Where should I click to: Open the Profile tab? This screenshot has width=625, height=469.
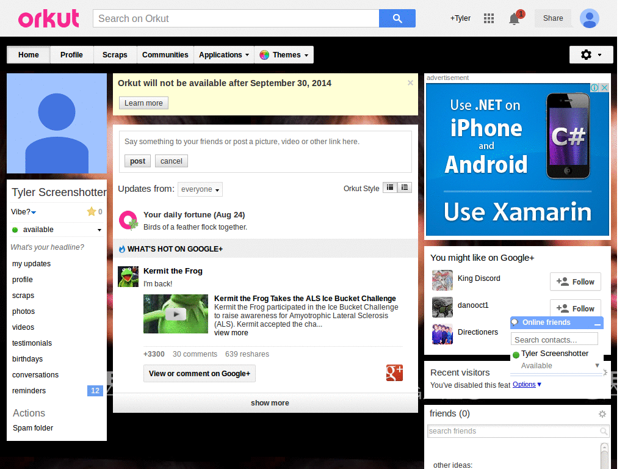(x=71, y=54)
